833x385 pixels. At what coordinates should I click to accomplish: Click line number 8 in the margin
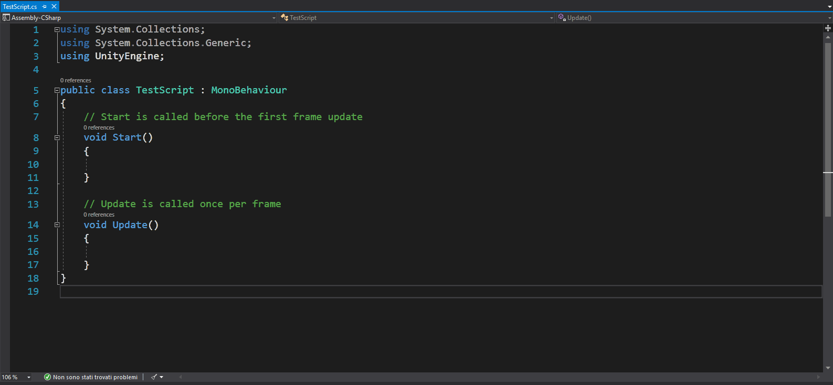pyautogui.click(x=36, y=137)
